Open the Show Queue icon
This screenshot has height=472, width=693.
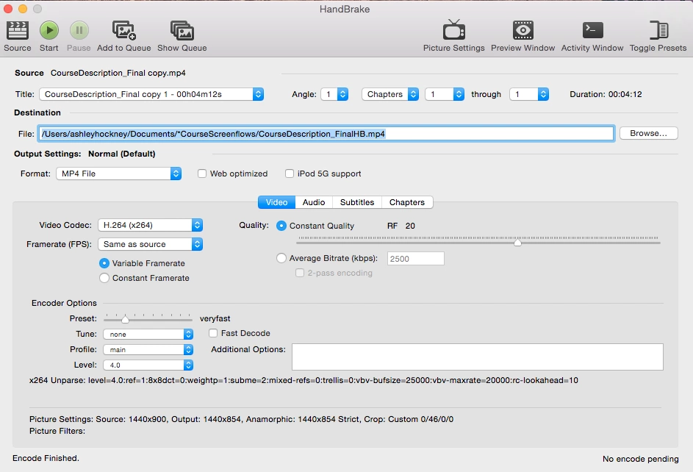coord(182,30)
